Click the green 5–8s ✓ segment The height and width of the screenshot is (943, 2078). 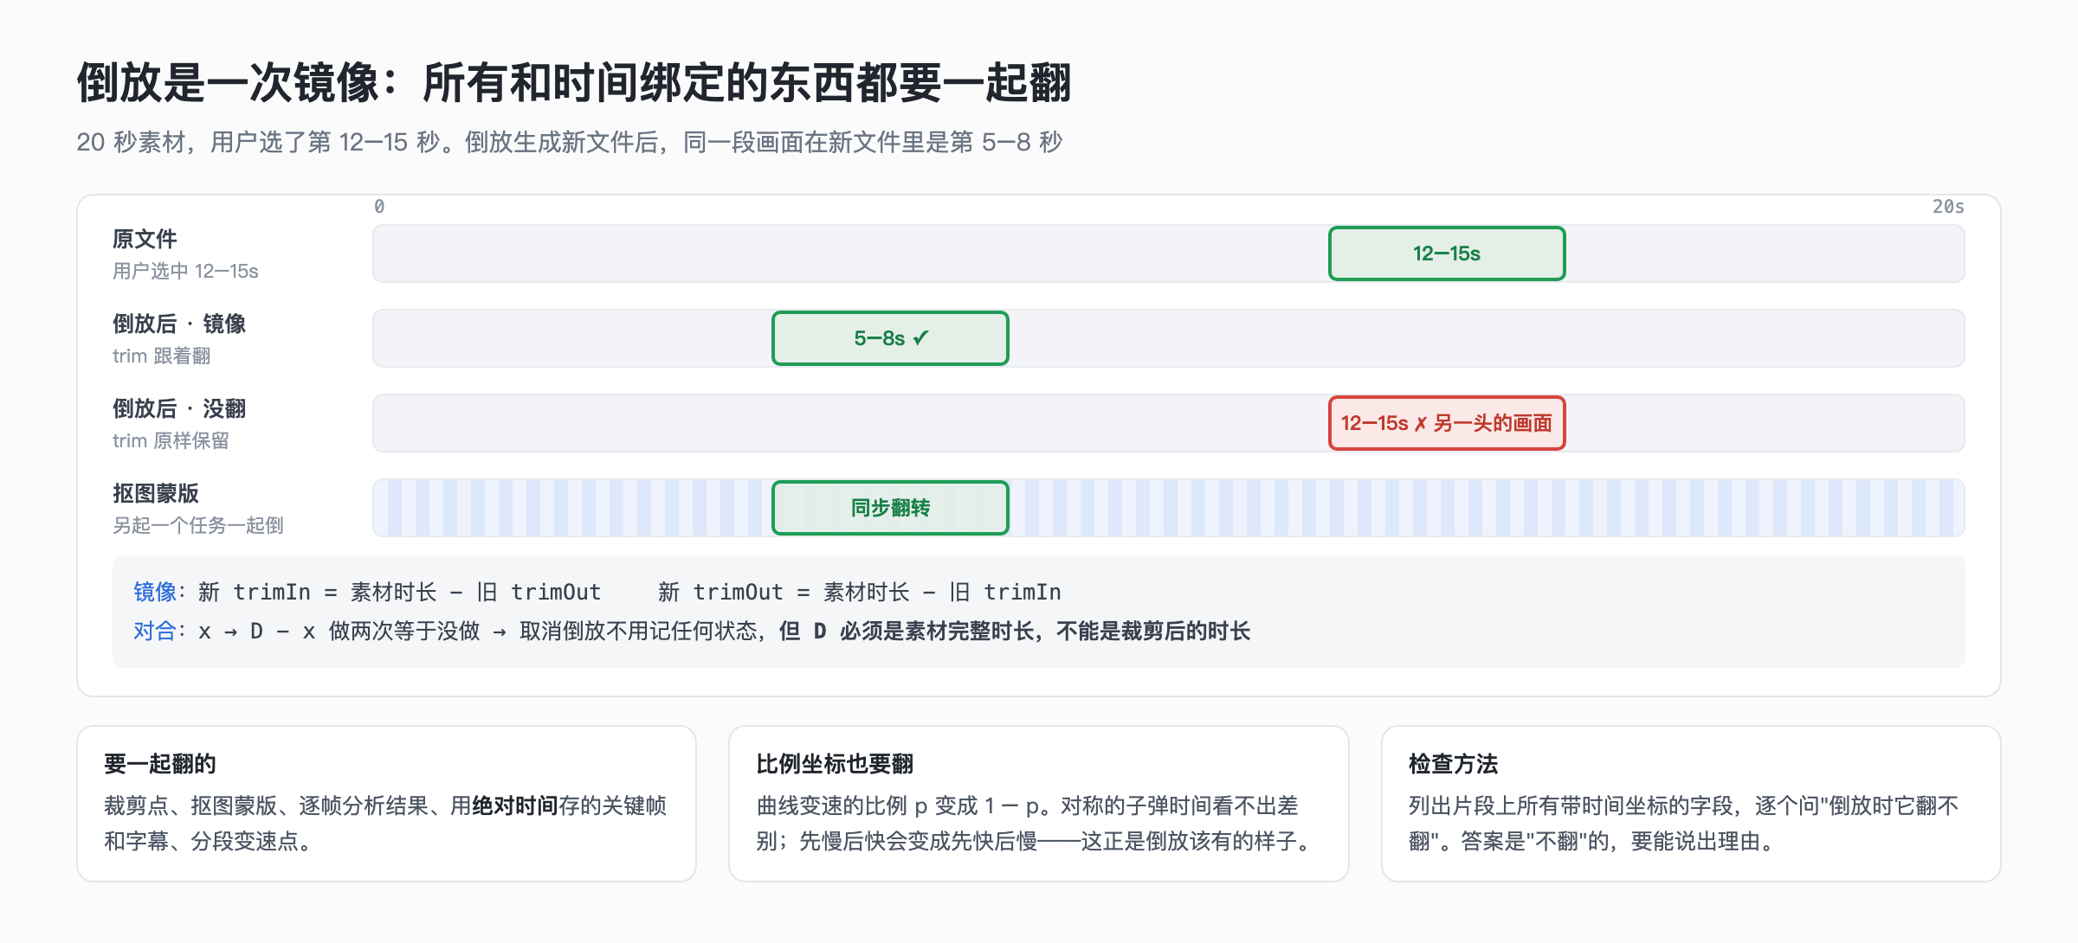point(890,338)
